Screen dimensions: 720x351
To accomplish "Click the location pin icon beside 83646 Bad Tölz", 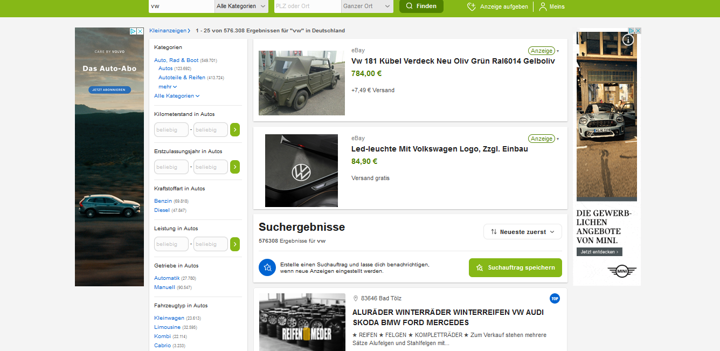I will (x=356, y=298).
